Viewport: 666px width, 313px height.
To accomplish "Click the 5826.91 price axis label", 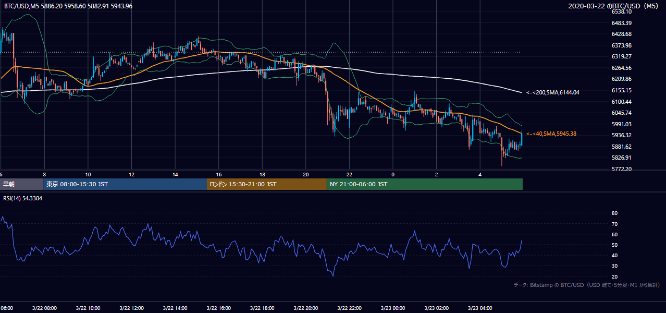I will tap(622, 158).
